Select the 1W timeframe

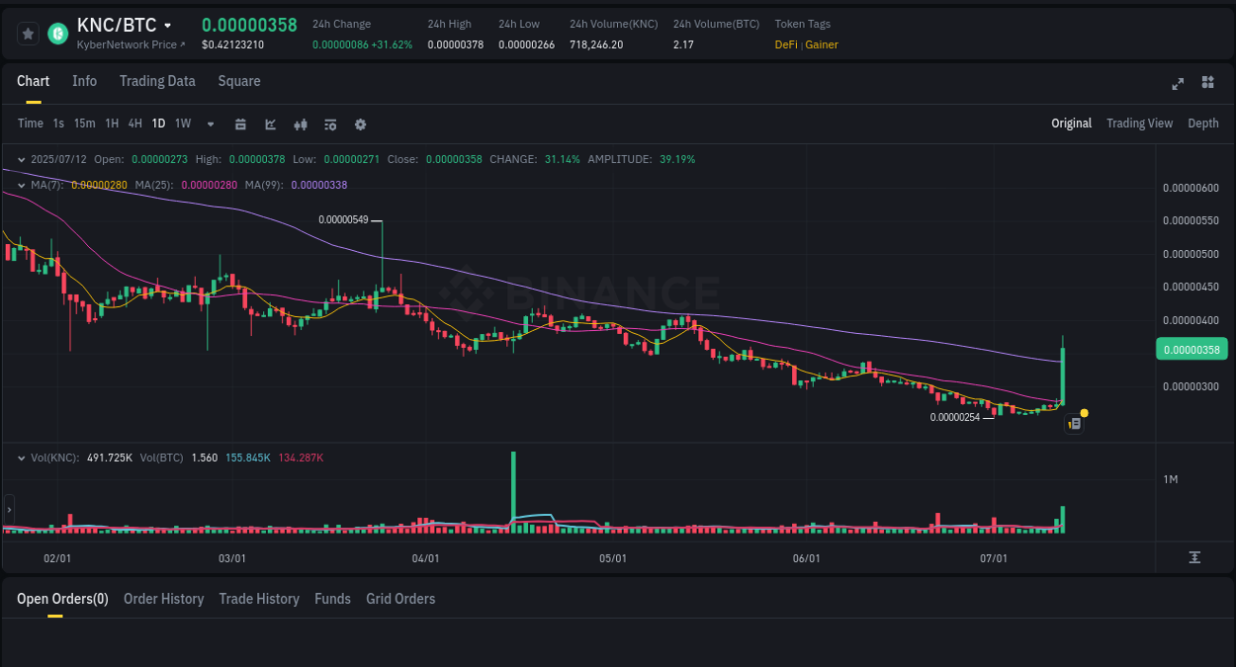click(x=182, y=124)
